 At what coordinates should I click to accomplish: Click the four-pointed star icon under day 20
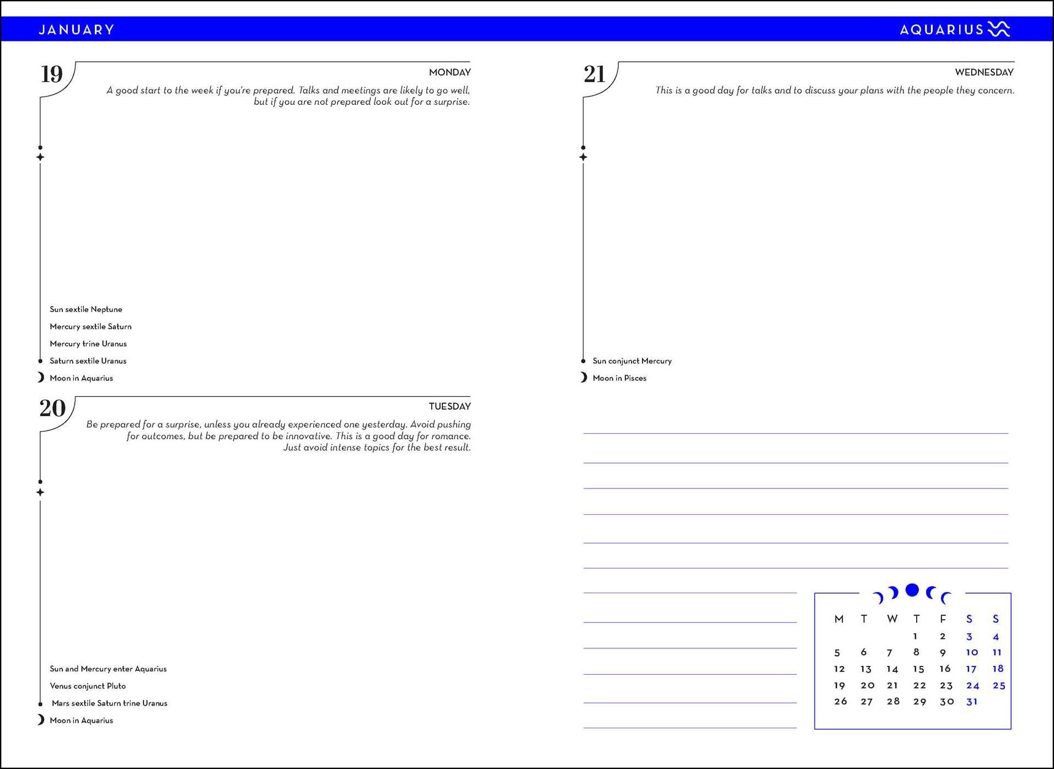[39, 492]
